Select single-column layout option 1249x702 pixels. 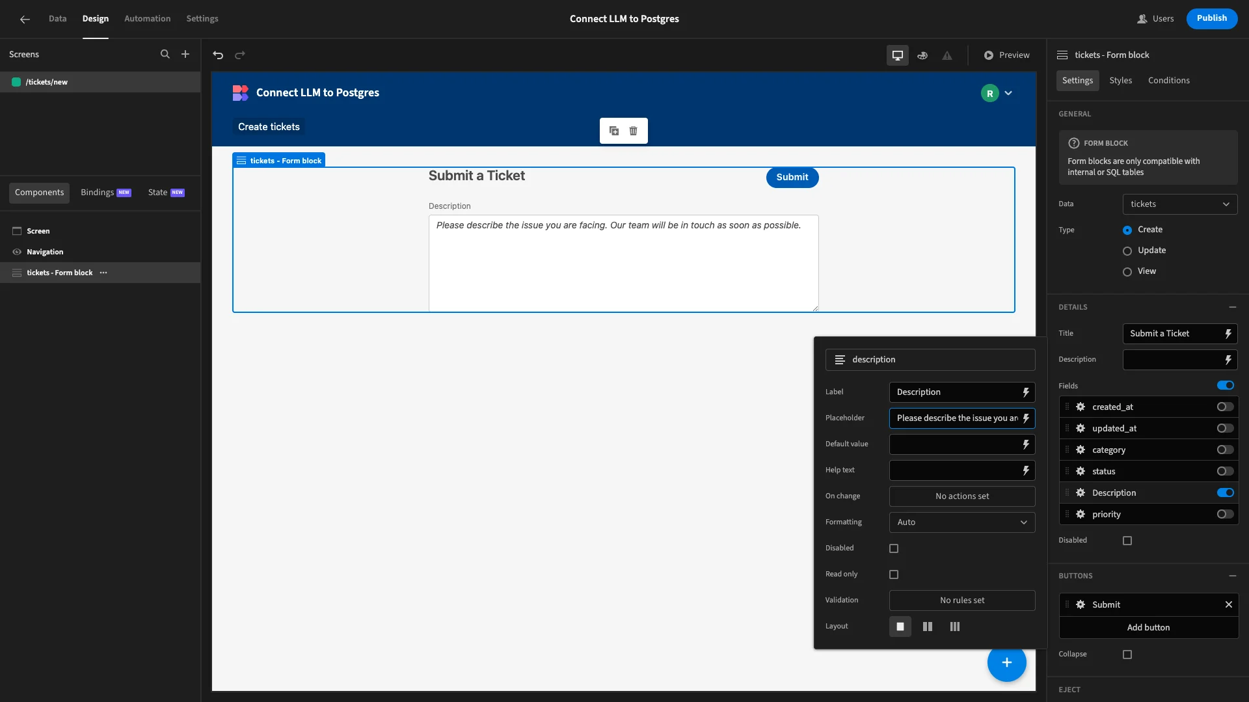[900, 627]
